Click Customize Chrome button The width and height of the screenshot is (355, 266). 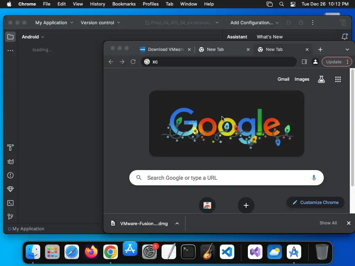point(315,202)
